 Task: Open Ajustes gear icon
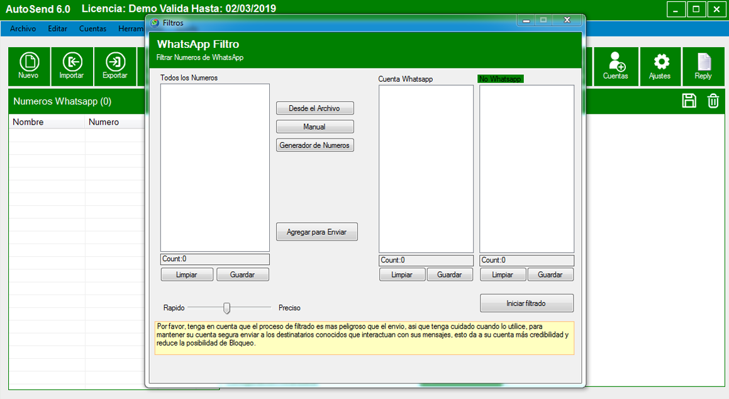pyautogui.click(x=660, y=67)
